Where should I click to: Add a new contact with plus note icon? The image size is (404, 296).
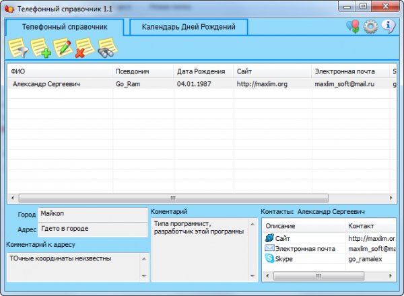pos(40,48)
